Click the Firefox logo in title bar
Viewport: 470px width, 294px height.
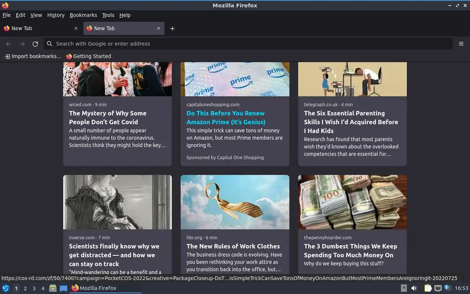(x=5, y=6)
